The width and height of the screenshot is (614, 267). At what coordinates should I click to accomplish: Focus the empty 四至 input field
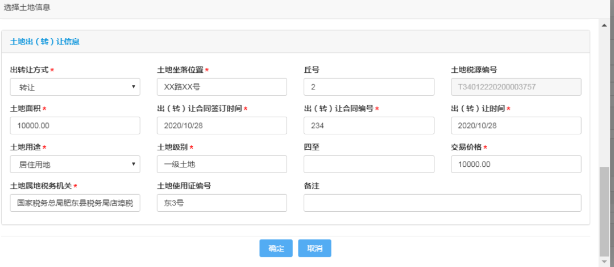[x=369, y=165]
